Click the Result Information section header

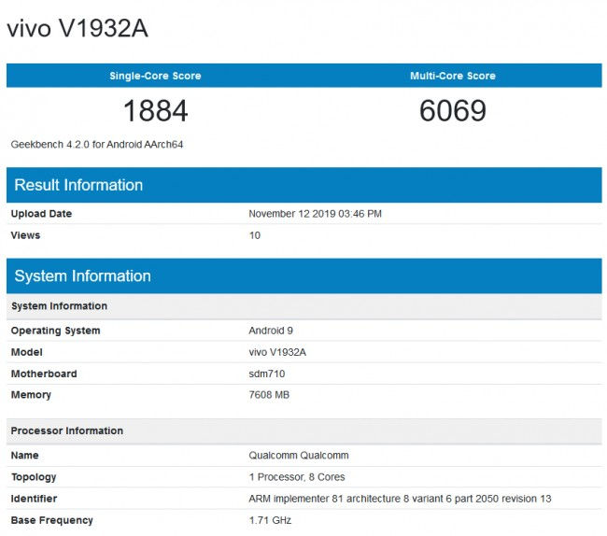[78, 185]
